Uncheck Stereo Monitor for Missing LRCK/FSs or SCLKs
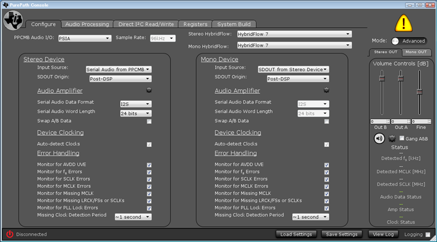The width and height of the screenshot is (437, 242). (149, 201)
